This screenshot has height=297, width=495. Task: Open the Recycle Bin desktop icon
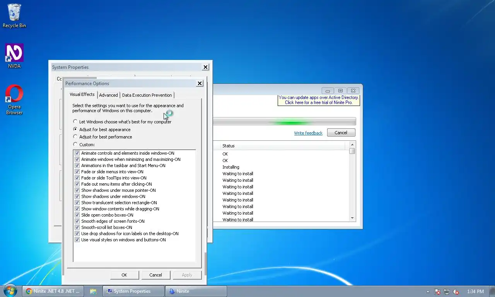tap(14, 16)
